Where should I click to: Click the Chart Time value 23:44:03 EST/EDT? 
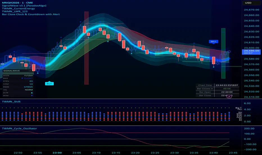[x=227, y=85]
